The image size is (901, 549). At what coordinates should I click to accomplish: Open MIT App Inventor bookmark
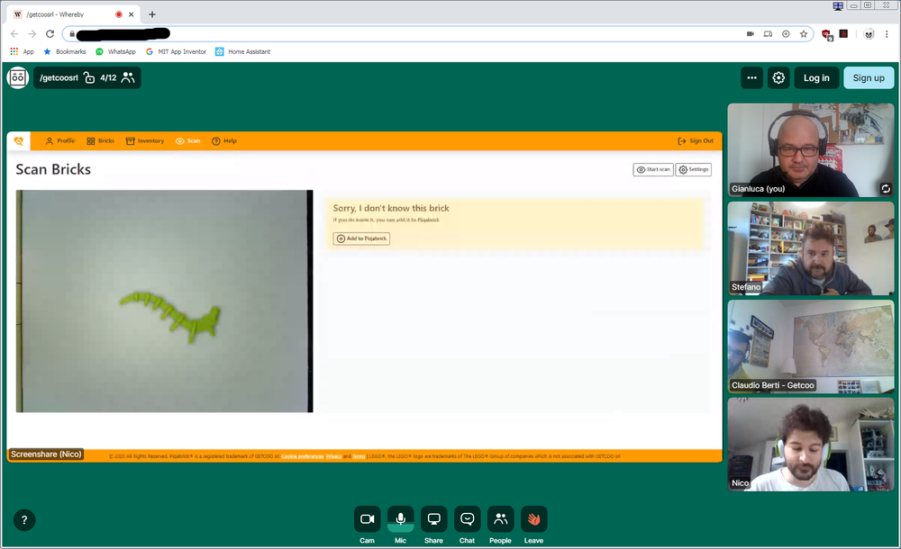coord(176,51)
